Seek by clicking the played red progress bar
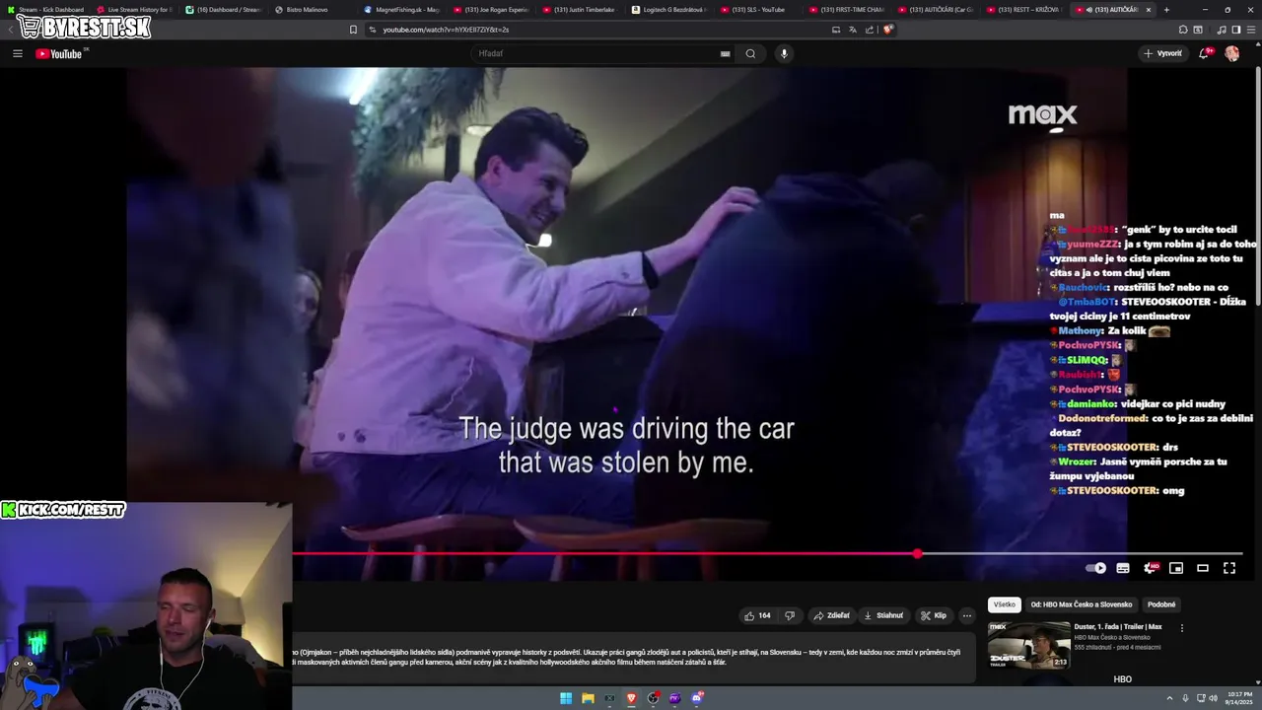 pyautogui.click(x=604, y=554)
